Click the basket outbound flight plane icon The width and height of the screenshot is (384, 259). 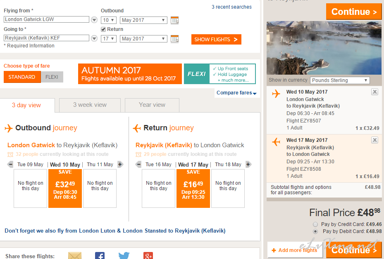pyautogui.click(x=276, y=94)
